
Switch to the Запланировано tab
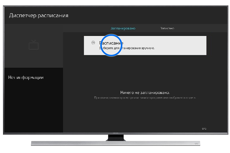[123, 28]
